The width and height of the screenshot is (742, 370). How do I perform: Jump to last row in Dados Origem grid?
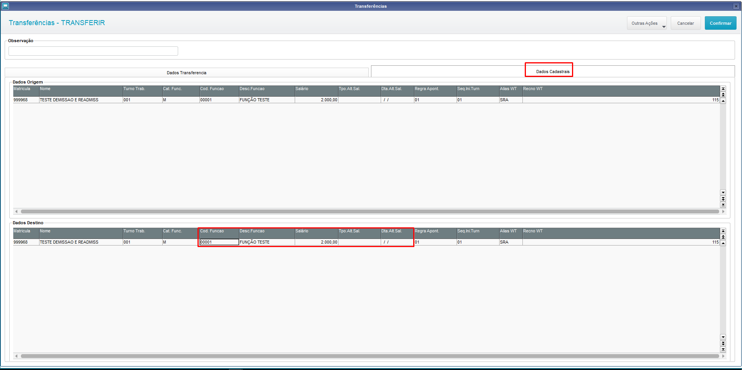tap(723, 205)
